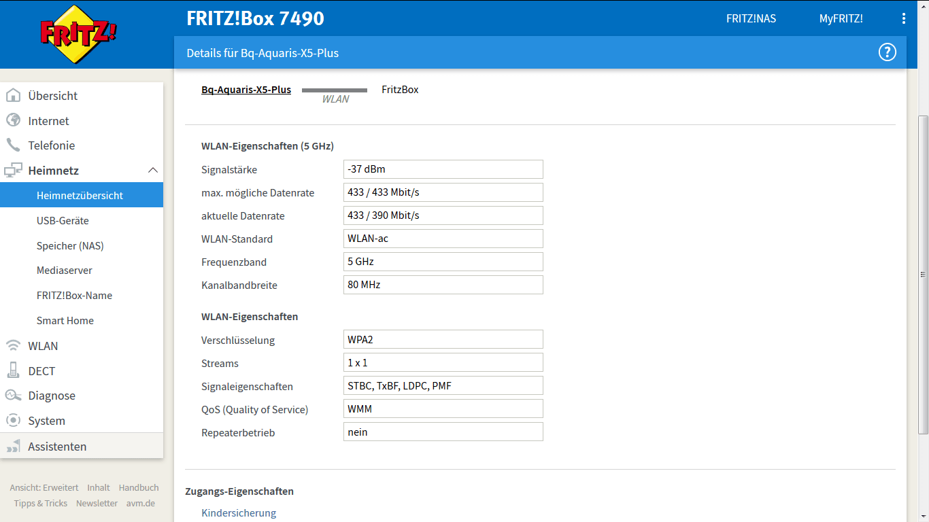Collapse the Heimnetz menu chevron
The height and width of the screenshot is (522, 929).
point(153,170)
